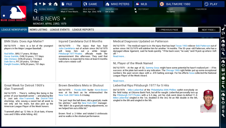The height and width of the screenshot is (128, 226).
Task: Open Sammy Sosa player link
Action: click(152, 68)
